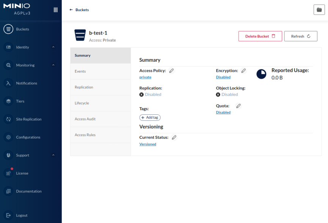Image resolution: width=328 pixels, height=223 pixels.
Task: Click the Add tag button
Action: click(150, 118)
